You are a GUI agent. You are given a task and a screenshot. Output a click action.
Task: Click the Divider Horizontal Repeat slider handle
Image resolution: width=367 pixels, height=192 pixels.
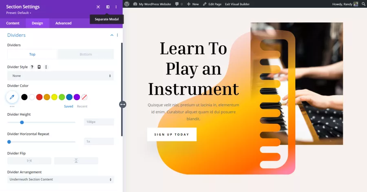coord(9,142)
